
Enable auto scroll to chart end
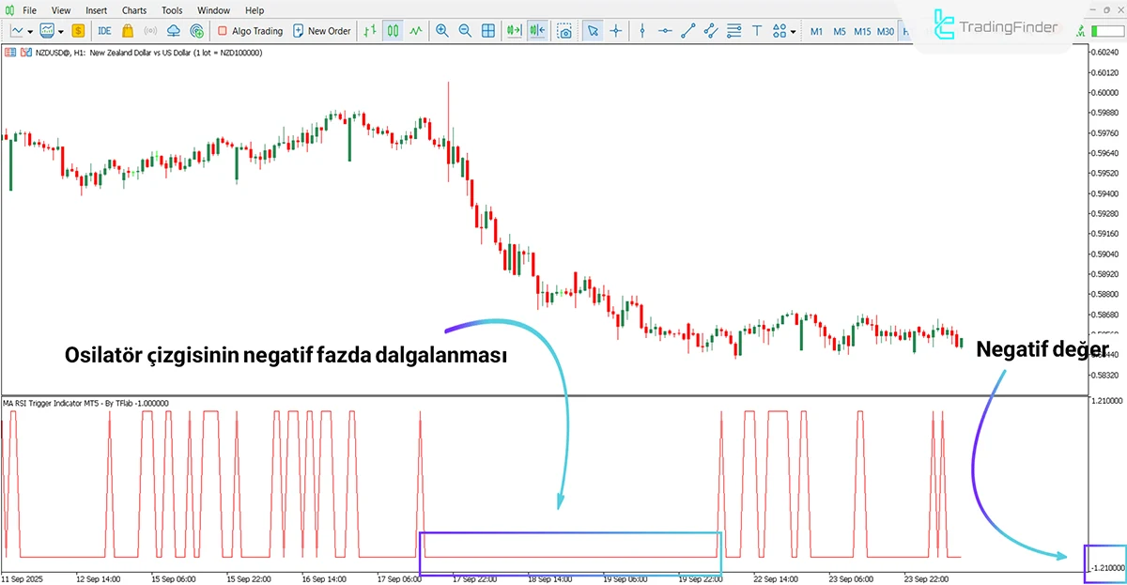[513, 30]
